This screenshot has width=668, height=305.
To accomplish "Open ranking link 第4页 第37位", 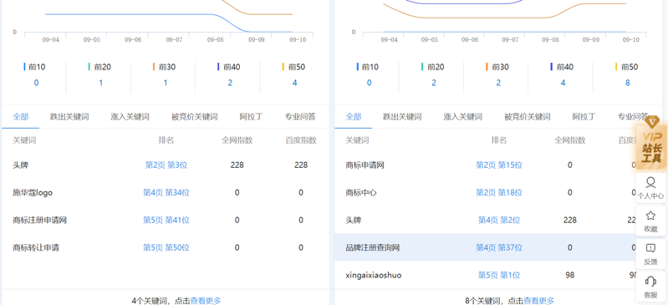I will [499, 247].
